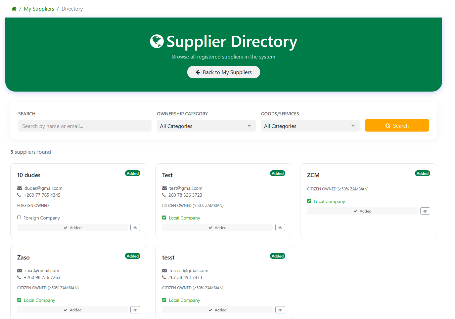Screen dimensions: 455x319
Task: Click the phone icon on the Zaso card
Action: pyautogui.click(x=19, y=277)
